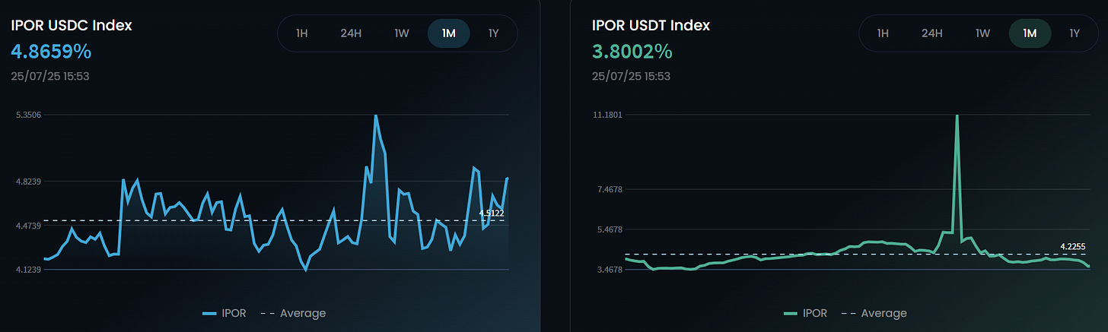Select 24H range on USDC Index chart
Screen dimensions: 1108x332
click(x=350, y=33)
